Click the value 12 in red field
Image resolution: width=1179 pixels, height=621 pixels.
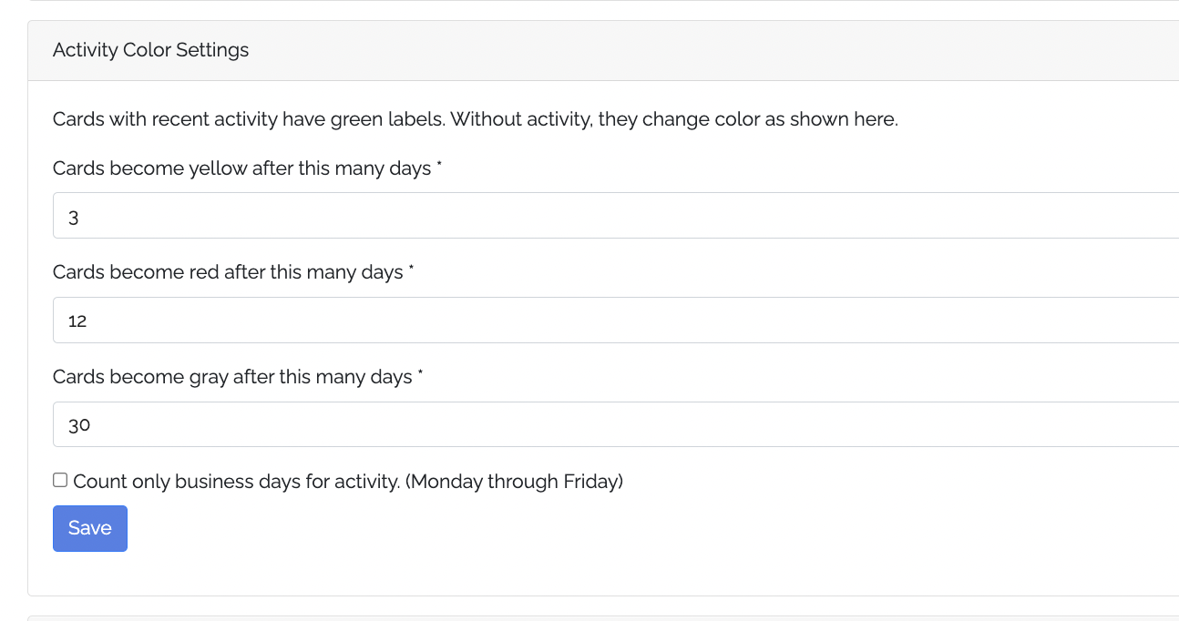point(77,321)
